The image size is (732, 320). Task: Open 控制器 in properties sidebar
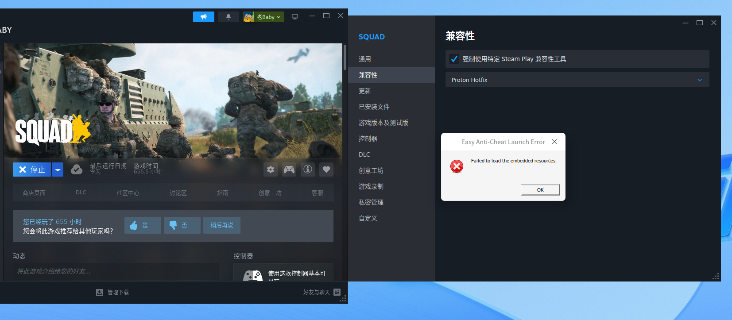coord(391,139)
